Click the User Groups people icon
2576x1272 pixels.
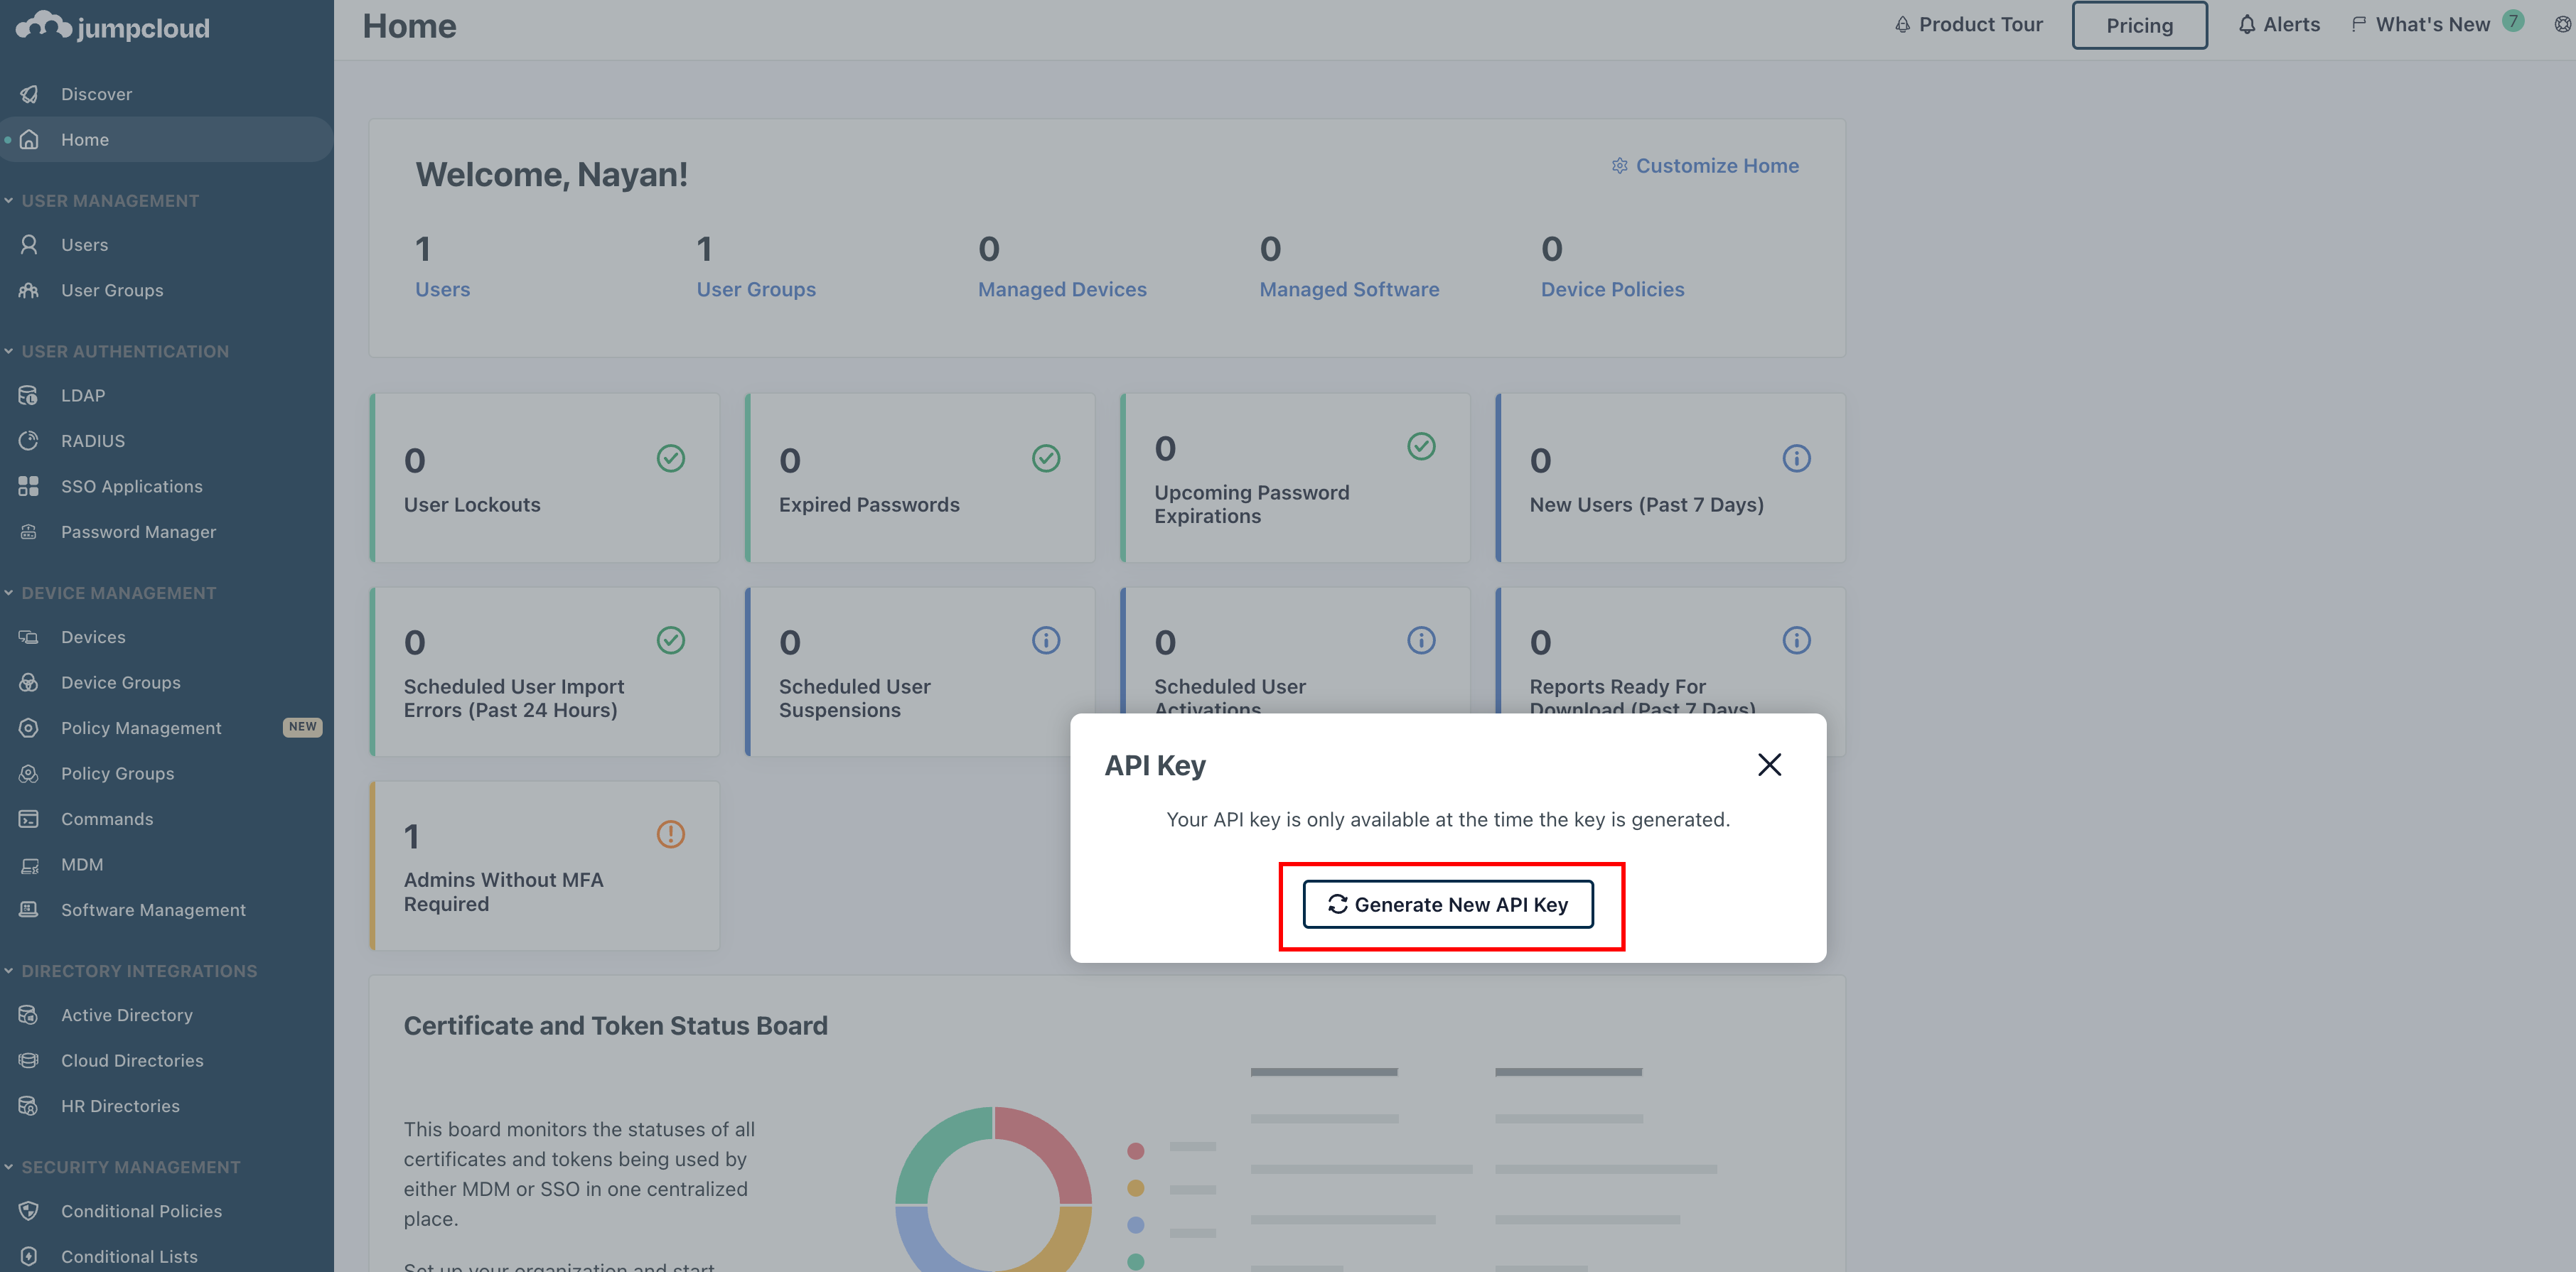click(x=29, y=290)
